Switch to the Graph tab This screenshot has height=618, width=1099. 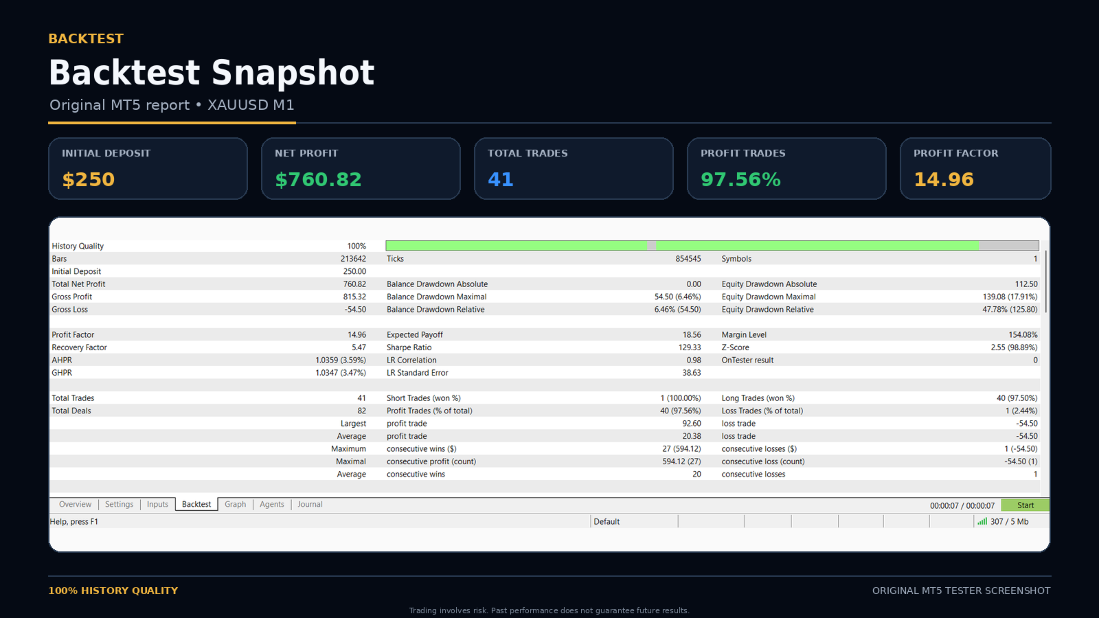(235, 505)
